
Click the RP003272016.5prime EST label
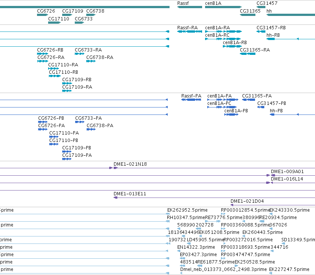[x=248, y=240]
